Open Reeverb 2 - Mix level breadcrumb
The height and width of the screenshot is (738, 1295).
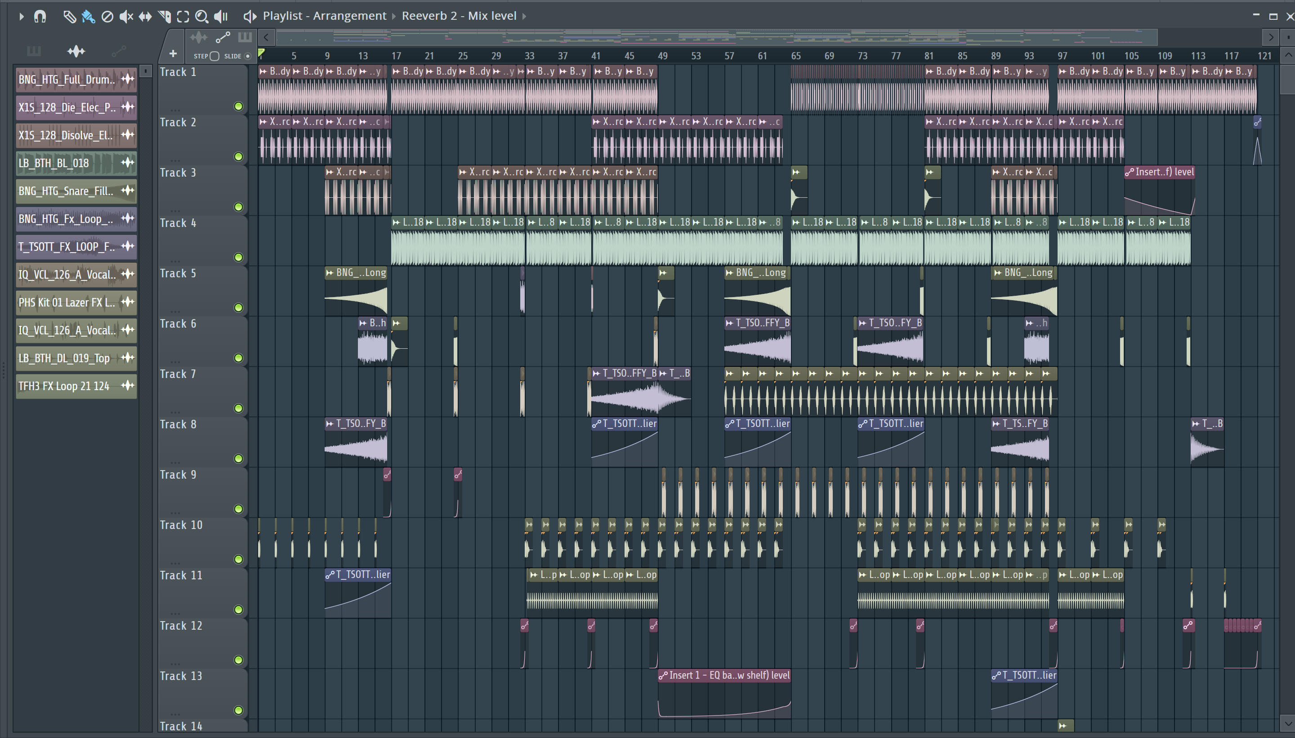point(459,16)
